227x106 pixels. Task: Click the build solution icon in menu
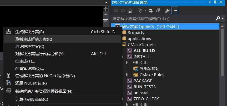tap(8, 32)
